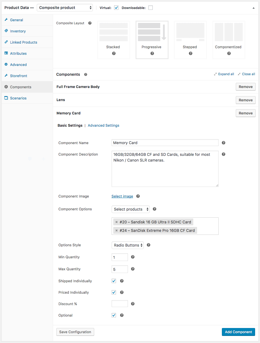Click the Min Quantity input field

(x=120, y=257)
